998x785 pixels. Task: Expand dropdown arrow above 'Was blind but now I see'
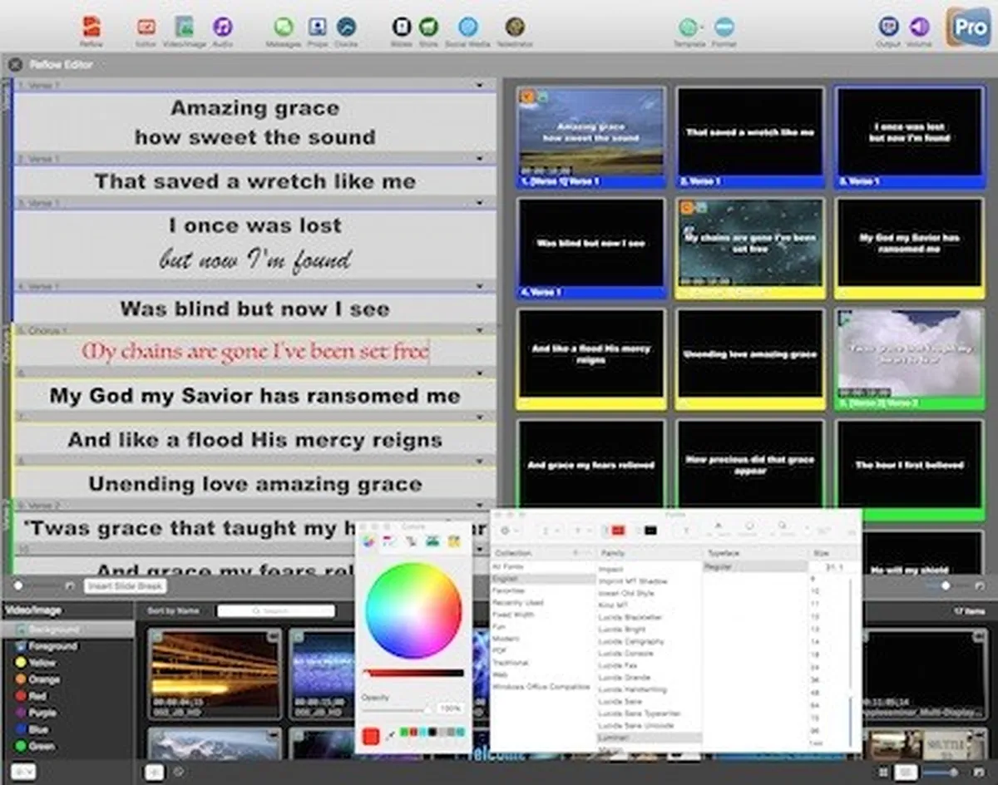[x=480, y=286]
